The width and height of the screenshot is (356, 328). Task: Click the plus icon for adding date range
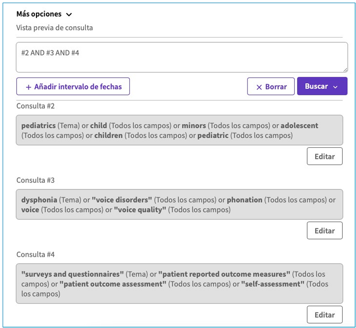coord(28,87)
